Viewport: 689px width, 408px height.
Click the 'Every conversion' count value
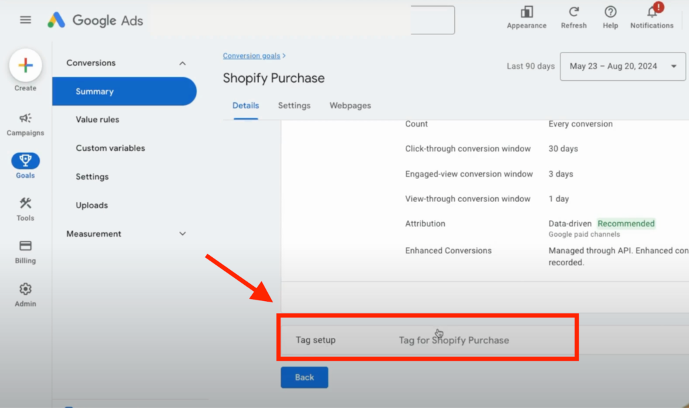[581, 124]
